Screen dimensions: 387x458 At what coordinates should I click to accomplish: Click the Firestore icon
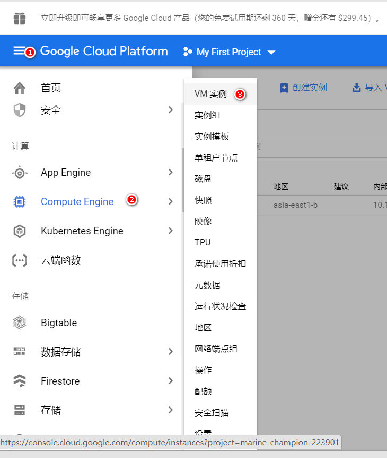pyautogui.click(x=20, y=381)
